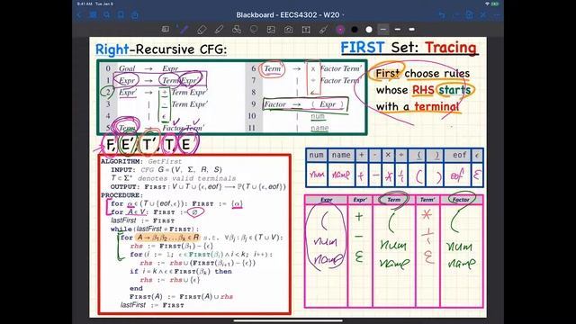Choose the purple pen color
Viewport: 576px width, 324px height.
pyautogui.click(x=340, y=30)
